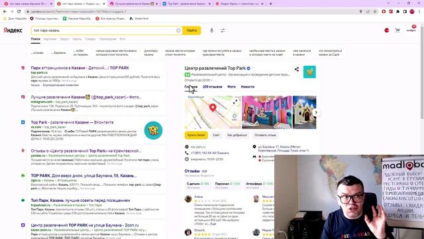Click the yellow Купить билет button
Screen dimensions: 424x239
pos(196,135)
